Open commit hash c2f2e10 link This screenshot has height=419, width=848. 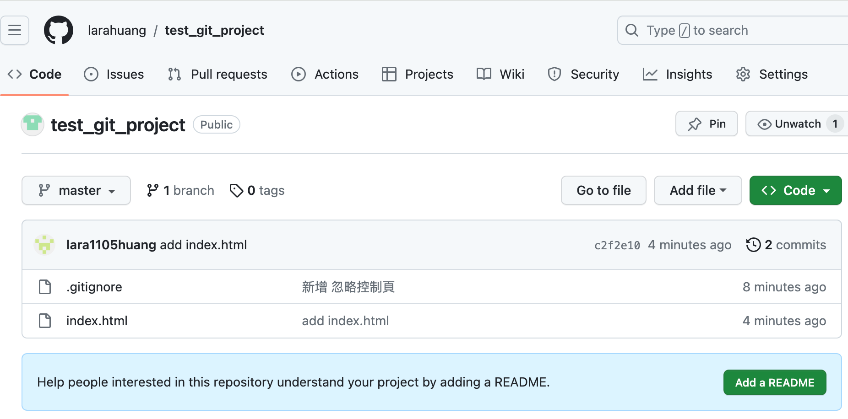[617, 245]
